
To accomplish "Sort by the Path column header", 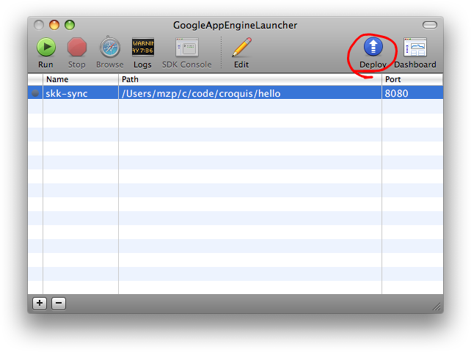I will 250,79.
